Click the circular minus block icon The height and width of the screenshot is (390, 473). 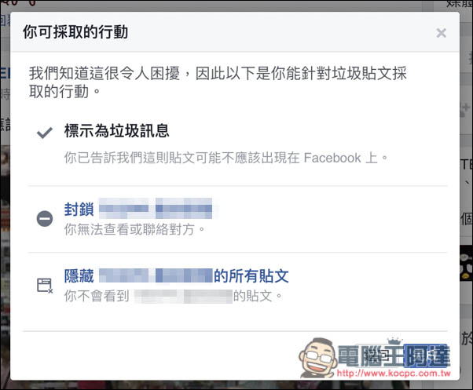45,219
